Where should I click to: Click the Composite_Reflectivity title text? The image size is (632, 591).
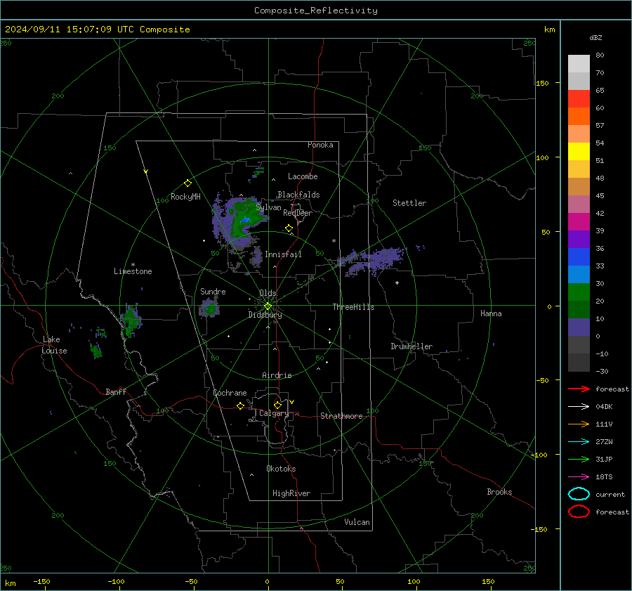point(315,11)
